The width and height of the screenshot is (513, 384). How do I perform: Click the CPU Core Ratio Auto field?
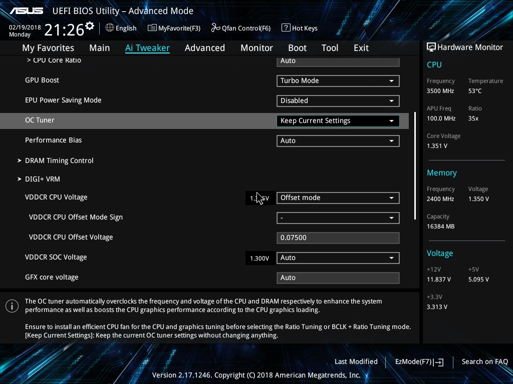point(338,61)
